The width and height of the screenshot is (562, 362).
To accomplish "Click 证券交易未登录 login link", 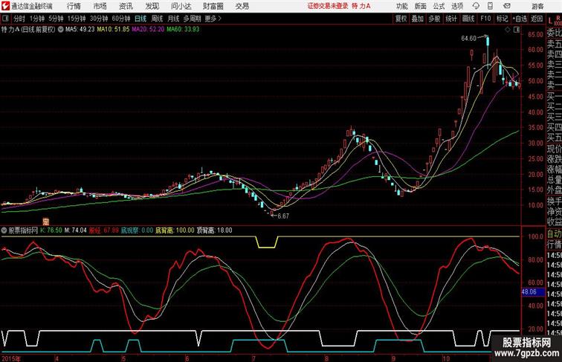I will click(328, 6).
